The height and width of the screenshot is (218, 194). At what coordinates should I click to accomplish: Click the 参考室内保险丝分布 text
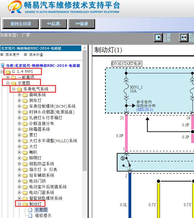(146, 104)
